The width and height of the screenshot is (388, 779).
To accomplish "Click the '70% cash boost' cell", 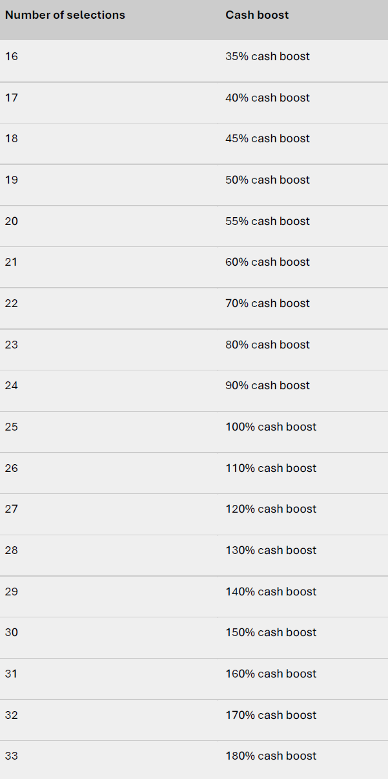I will click(x=267, y=304).
